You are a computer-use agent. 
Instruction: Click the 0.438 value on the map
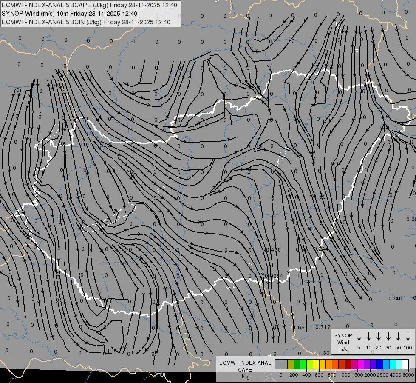click(x=273, y=249)
